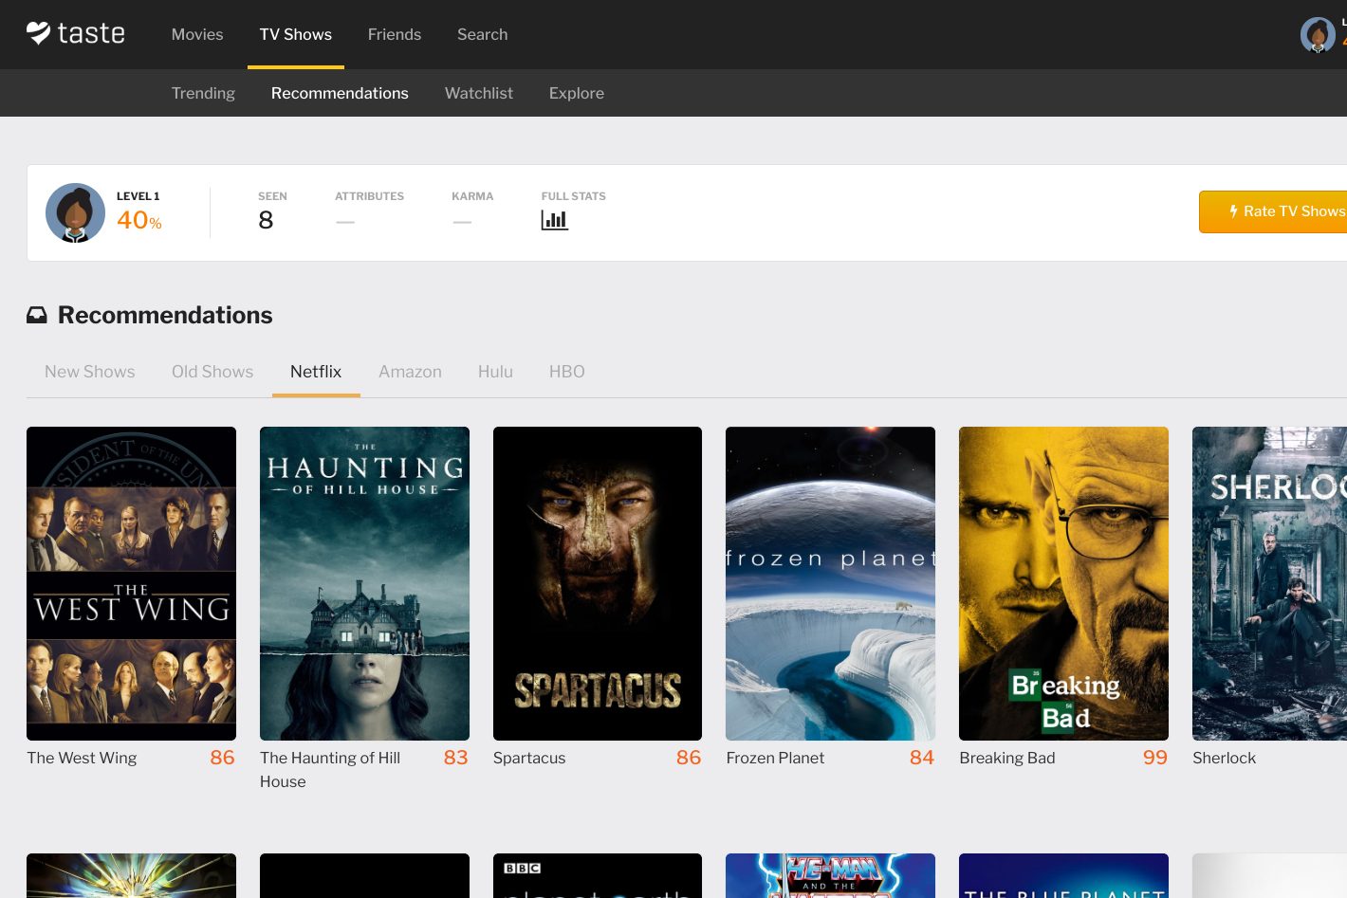Click the Full Stats label
The width and height of the screenshot is (1347, 898).
[x=573, y=196]
